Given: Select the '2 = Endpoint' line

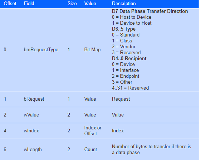Looking at the screenshot, I should (x=126, y=76).
